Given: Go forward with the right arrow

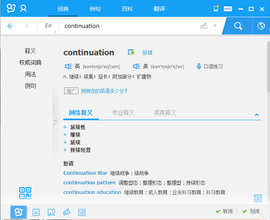Looking at the screenshot, I should pos(26,26).
